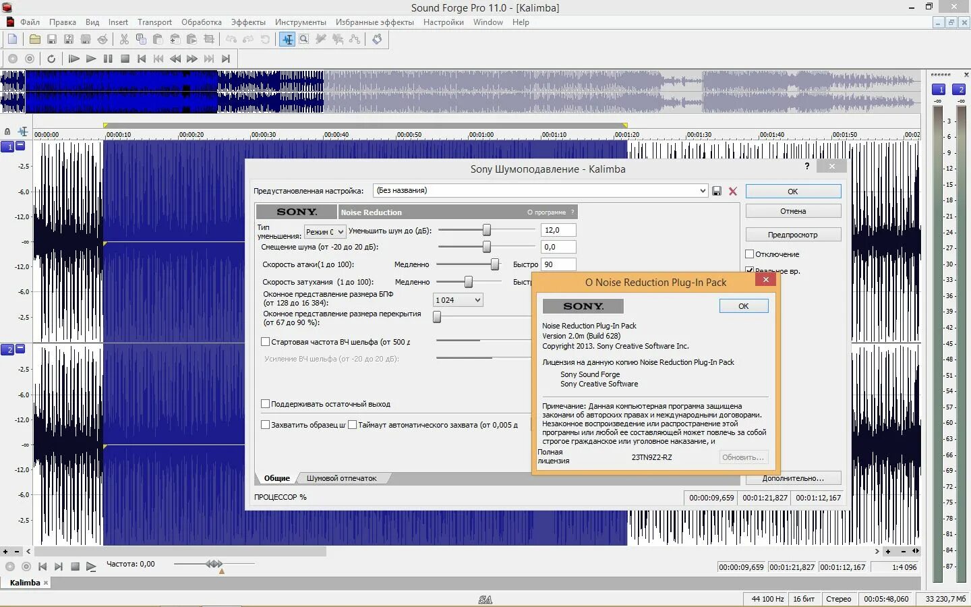Toggle Таймаут автоматического захвата checkbox
The width and height of the screenshot is (971, 607).
coord(352,425)
